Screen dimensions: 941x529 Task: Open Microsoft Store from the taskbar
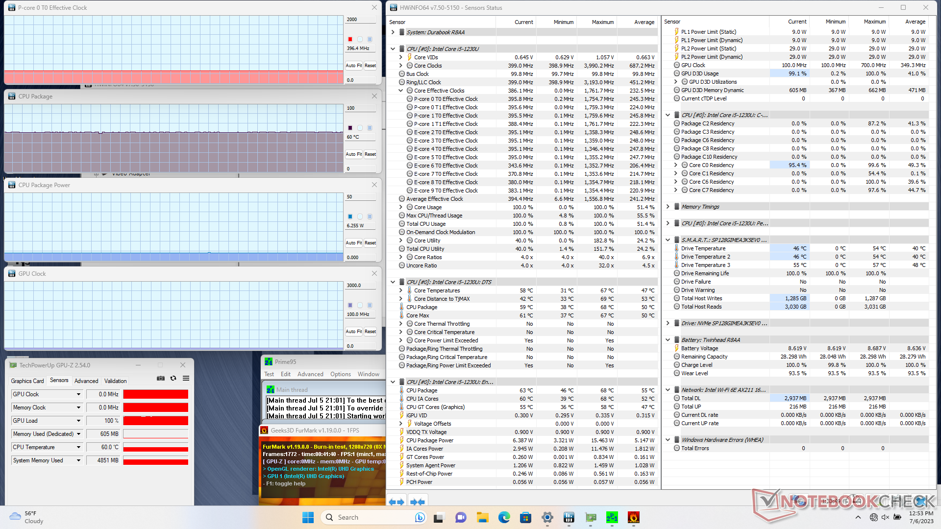click(x=526, y=517)
